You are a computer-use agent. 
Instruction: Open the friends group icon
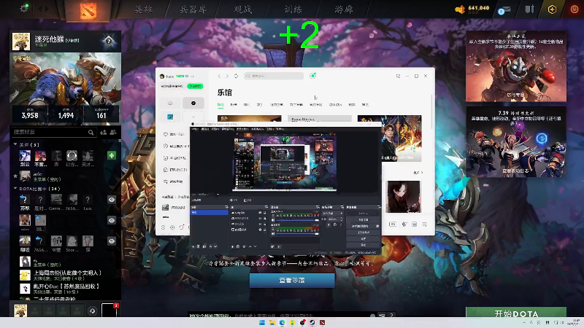point(113,133)
